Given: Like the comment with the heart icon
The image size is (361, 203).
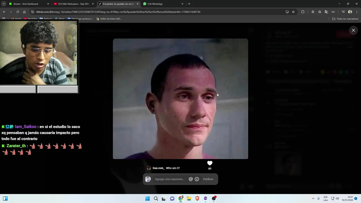Looking at the screenshot, I should click(210, 163).
